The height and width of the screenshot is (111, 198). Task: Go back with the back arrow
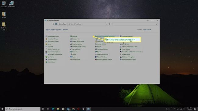(46, 24)
